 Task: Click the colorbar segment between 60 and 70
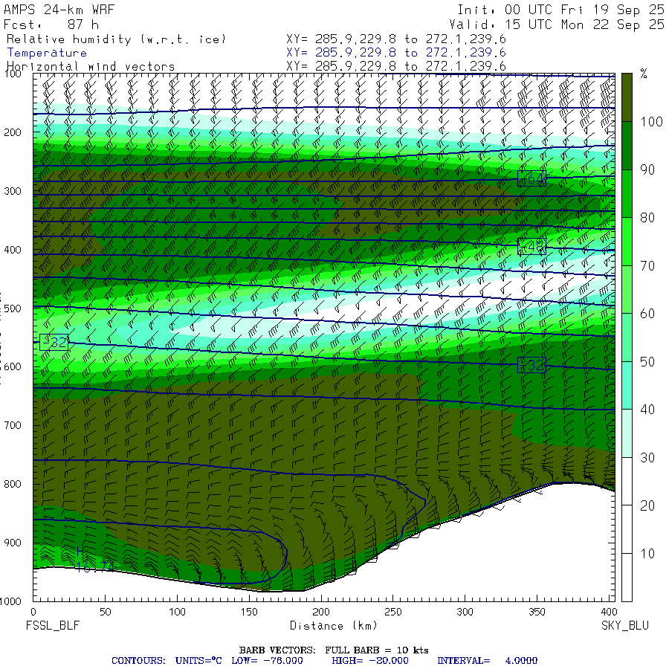[627, 289]
